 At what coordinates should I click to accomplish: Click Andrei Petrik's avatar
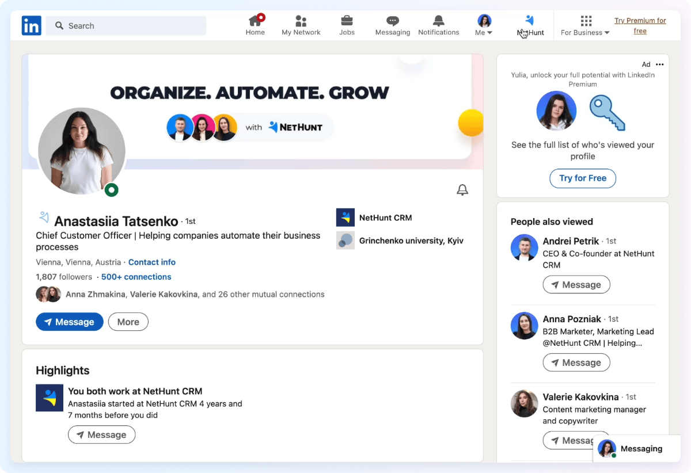click(524, 247)
